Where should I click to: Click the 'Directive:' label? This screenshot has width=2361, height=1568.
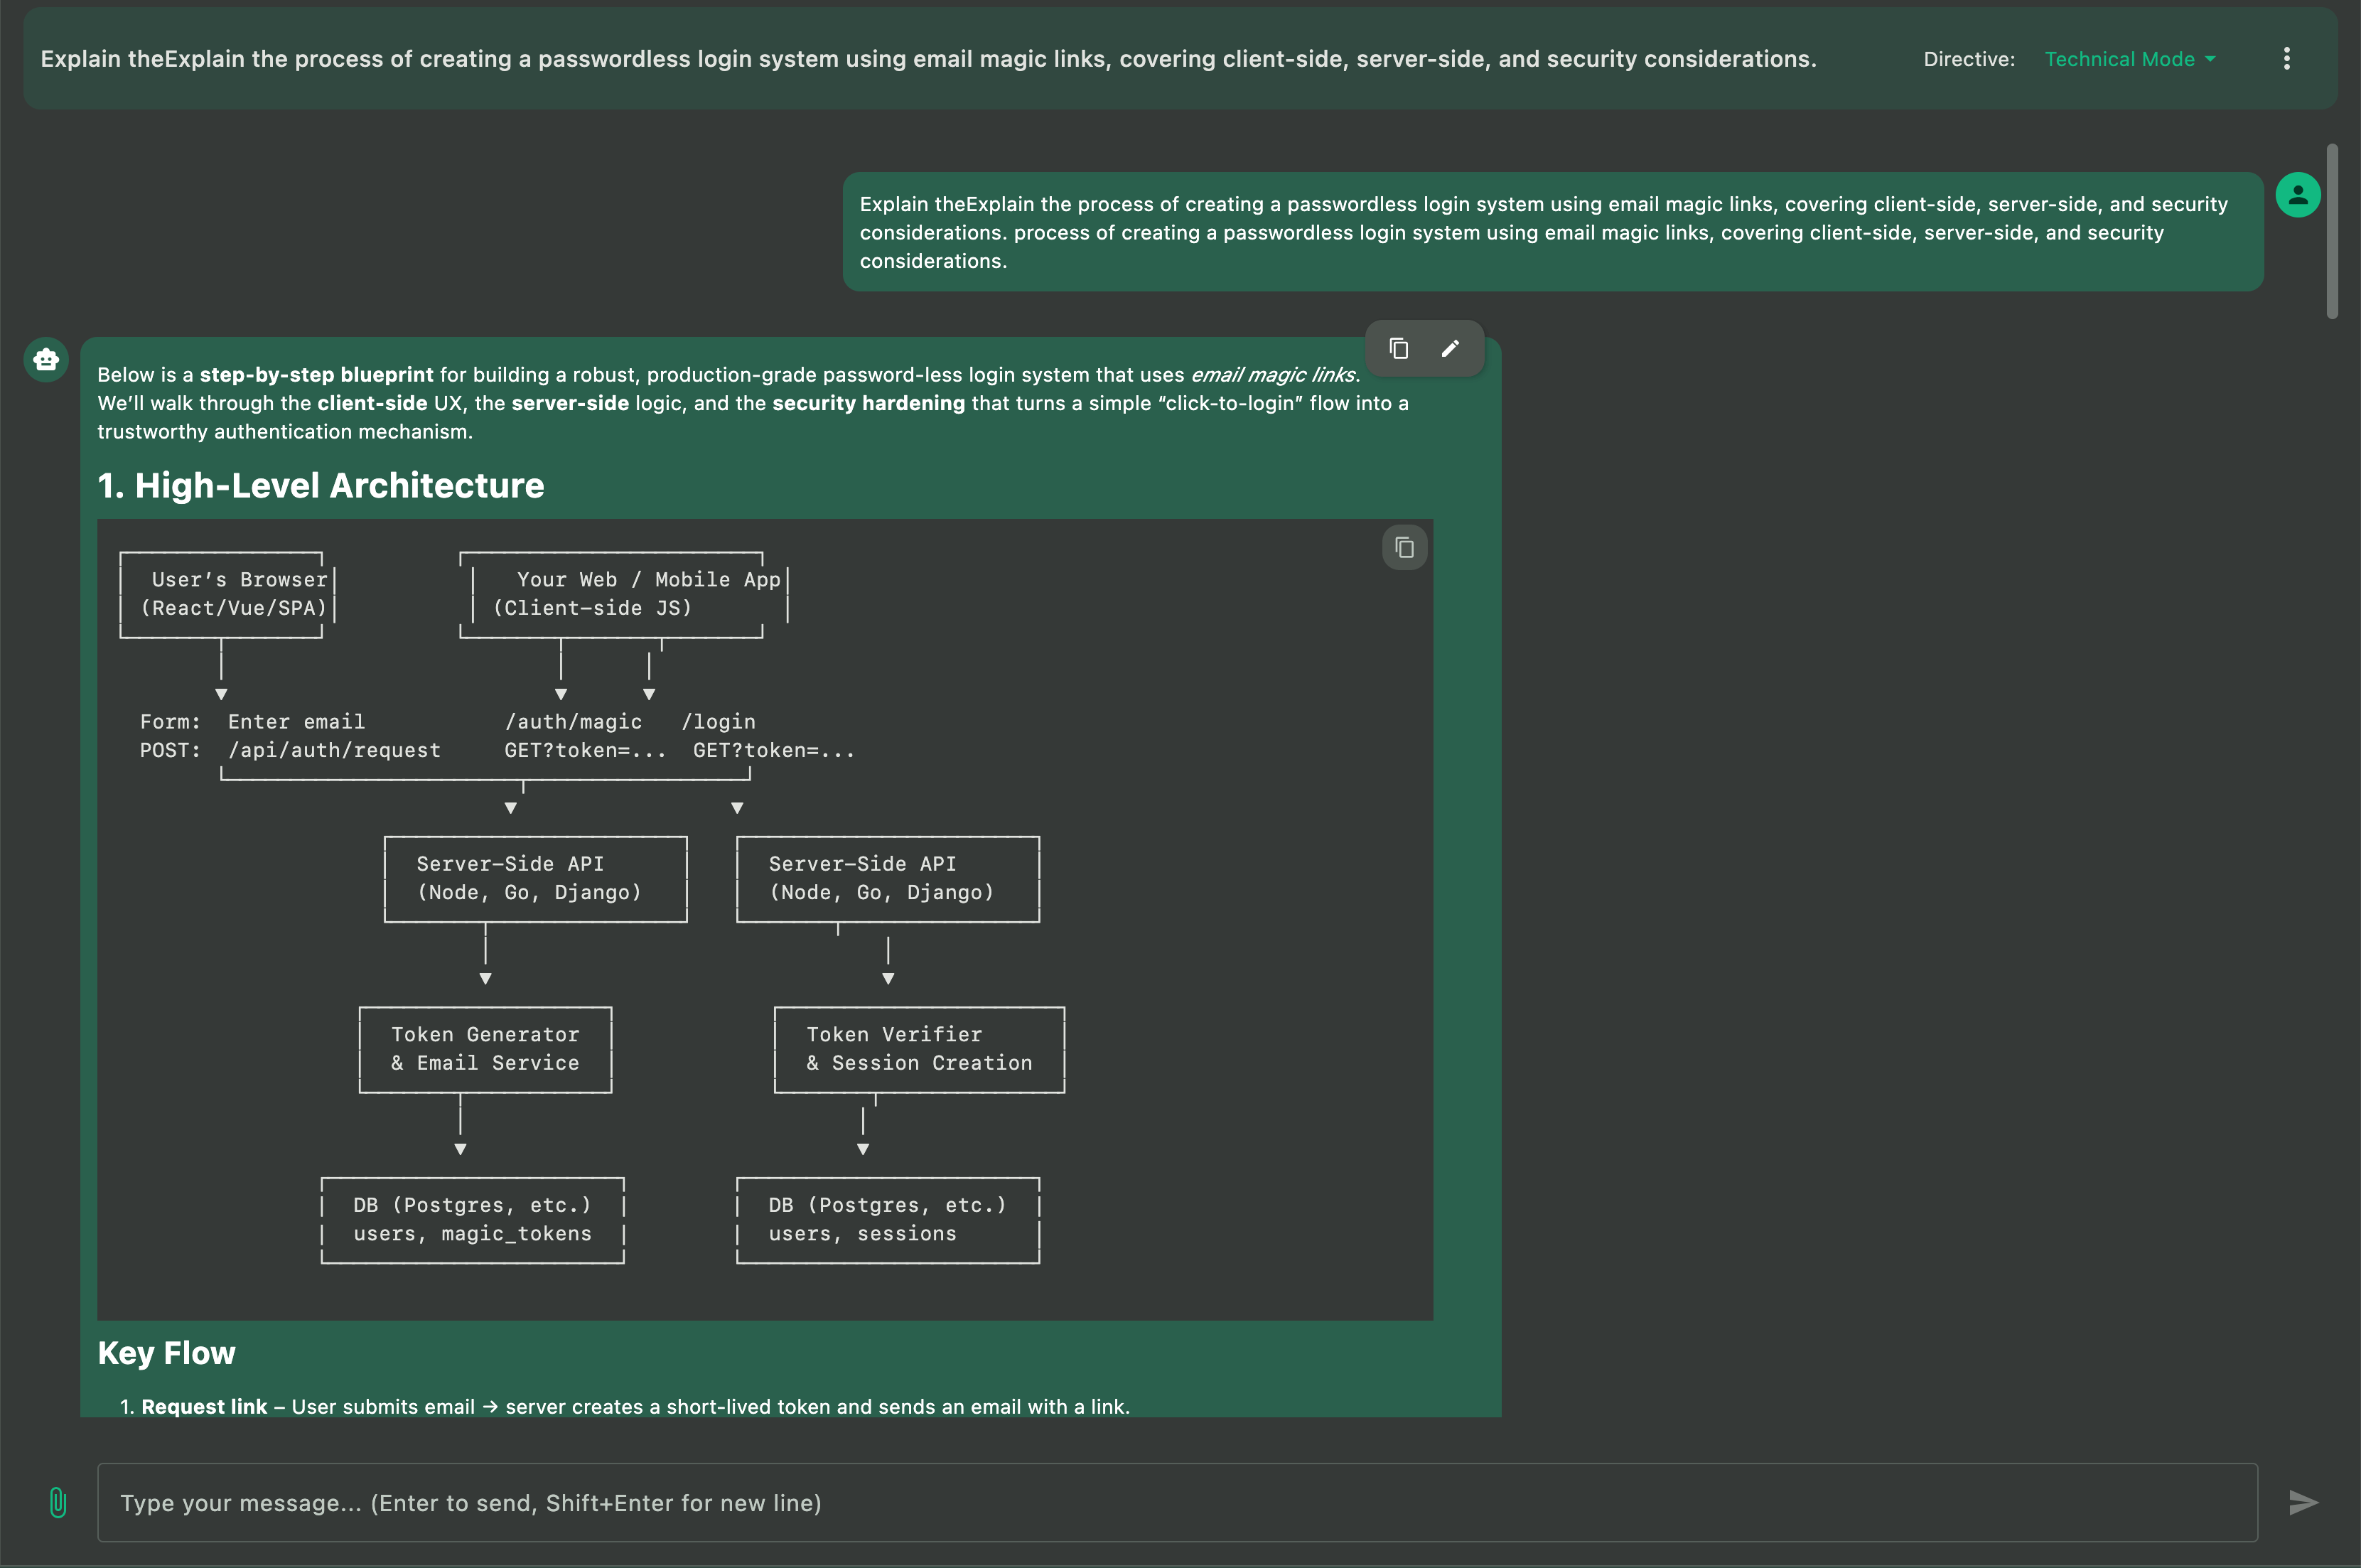pyautogui.click(x=1968, y=59)
